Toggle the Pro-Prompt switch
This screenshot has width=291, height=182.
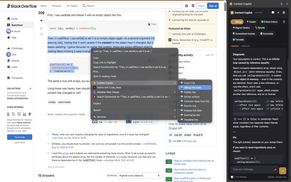click(x=233, y=177)
